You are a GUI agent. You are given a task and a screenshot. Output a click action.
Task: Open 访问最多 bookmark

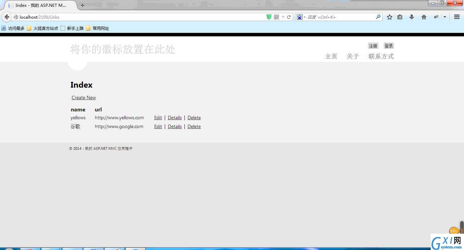13,28
